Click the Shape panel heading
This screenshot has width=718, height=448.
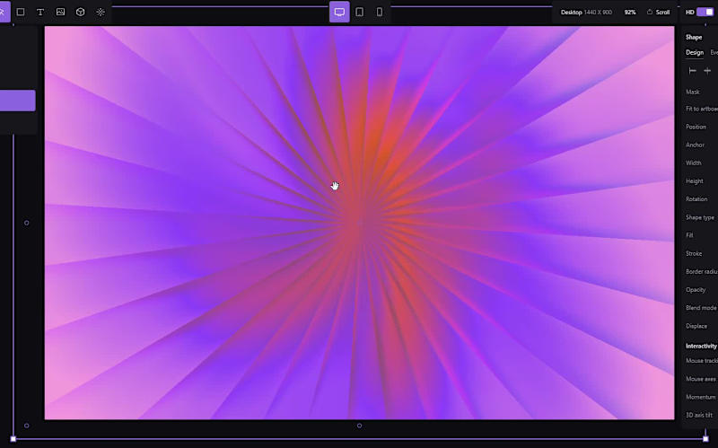(x=694, y=37)
